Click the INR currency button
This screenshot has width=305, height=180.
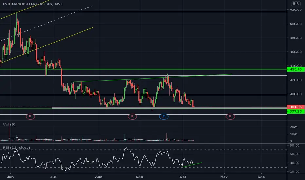[296, 4]
